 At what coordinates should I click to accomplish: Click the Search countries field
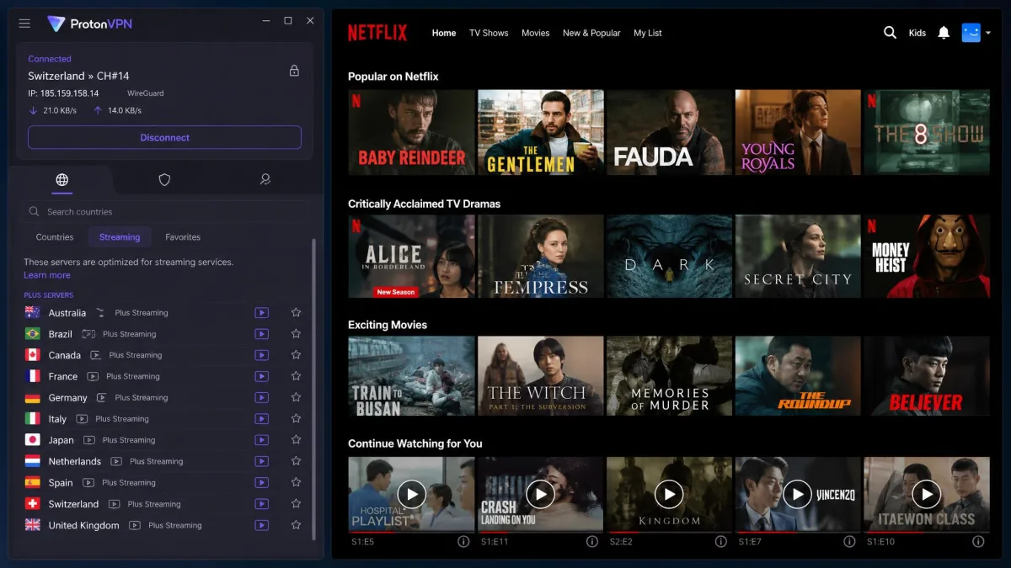[x=164, y=212]
